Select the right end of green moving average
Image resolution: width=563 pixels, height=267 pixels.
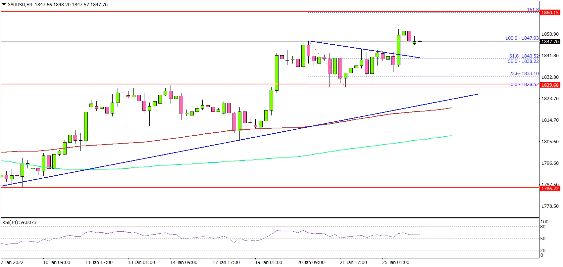(x=451, y=136)
